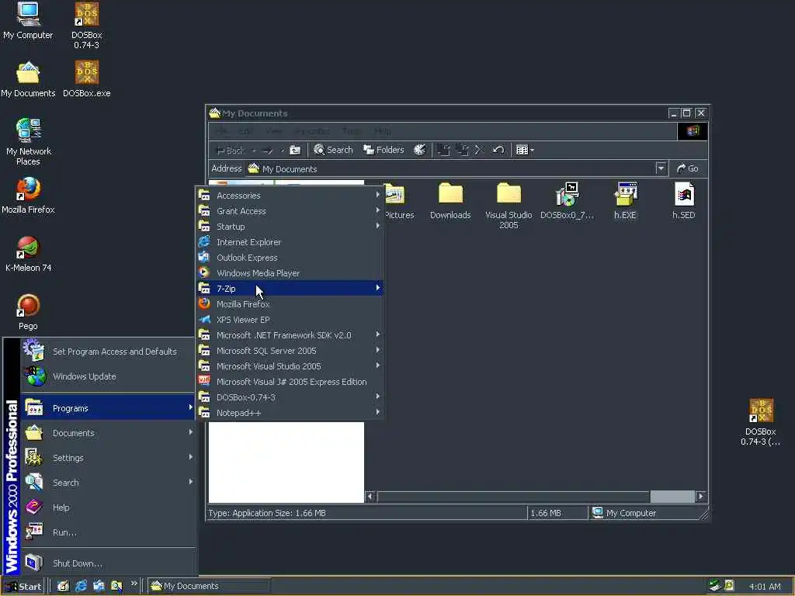795x596 pixels.
Task: Click the Pictures folder in My Documents
Action: 397,201
